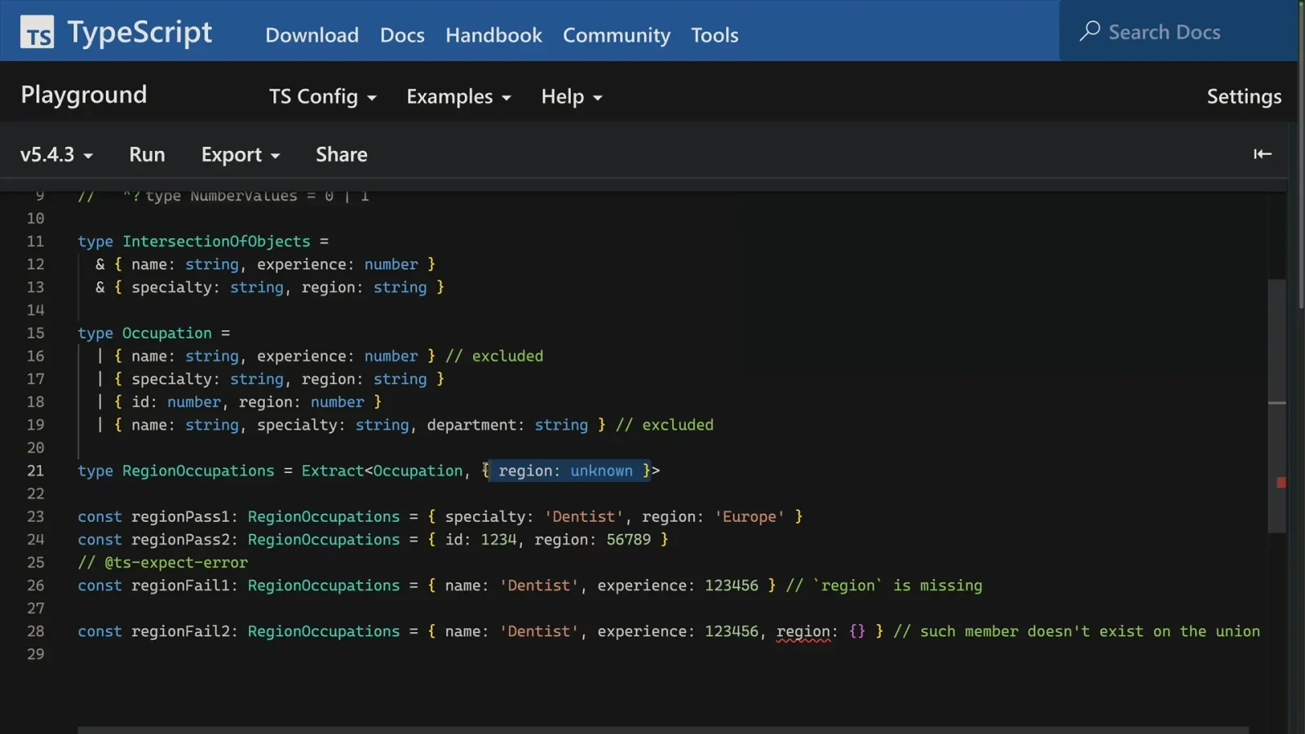1305x734 pixels.
Task: Click the red error marker in minimap
Action: point(1281,483)
